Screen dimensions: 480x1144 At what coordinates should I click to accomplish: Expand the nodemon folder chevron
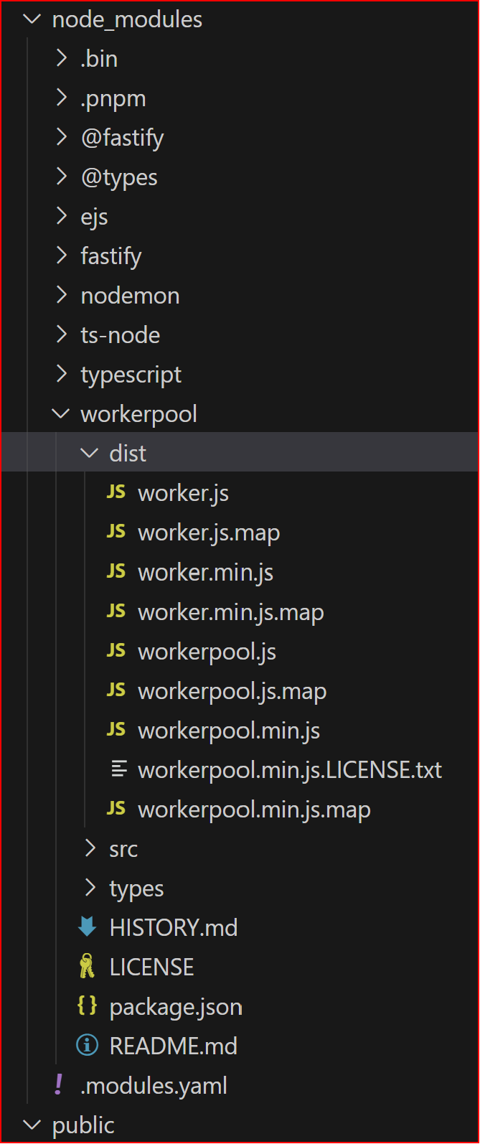[62, 296]
